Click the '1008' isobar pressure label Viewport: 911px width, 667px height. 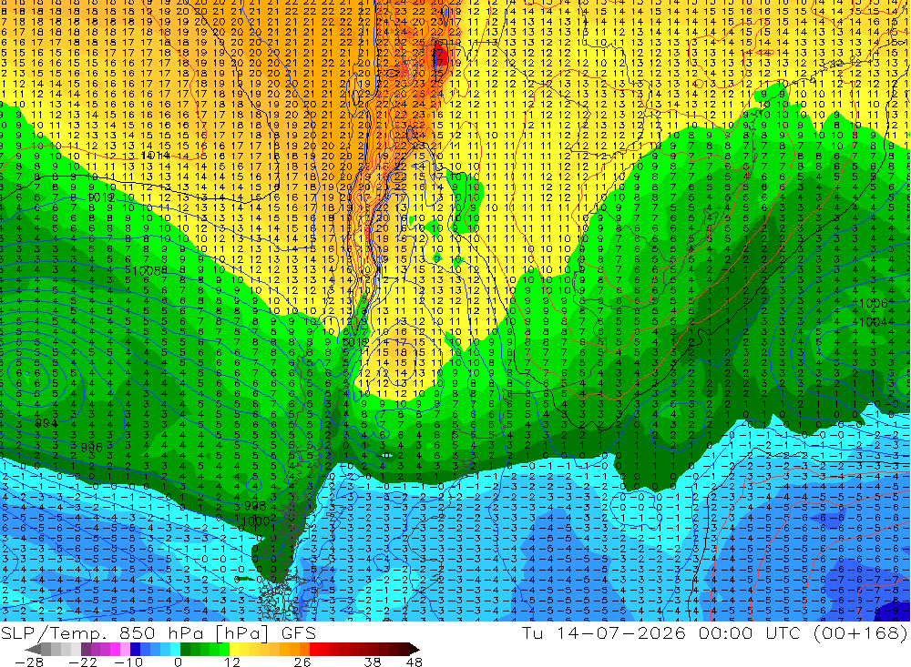pos(147,270)
